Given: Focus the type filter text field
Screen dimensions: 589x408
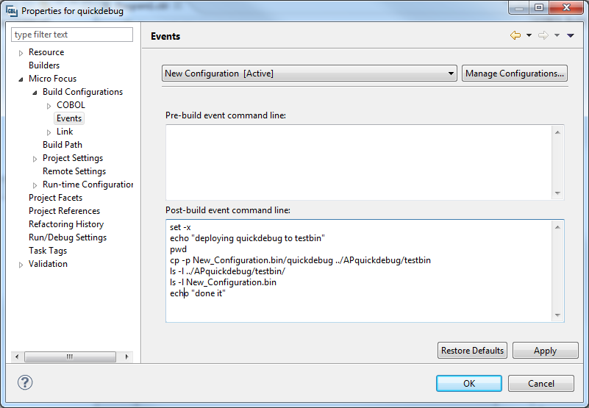Looking at the screenshot, I should pos(72,35).
